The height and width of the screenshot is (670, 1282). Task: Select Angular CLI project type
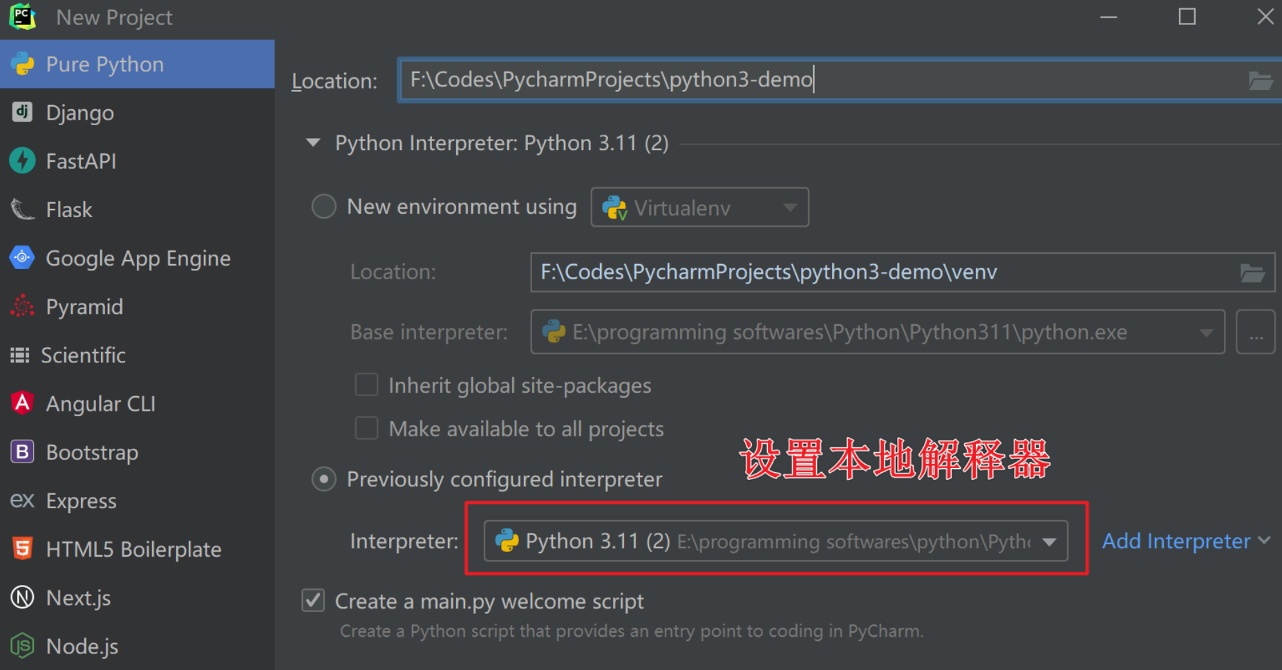[137, 403]
